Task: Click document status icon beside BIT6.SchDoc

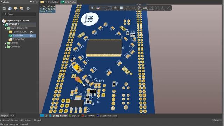Action: pos(31,32)
